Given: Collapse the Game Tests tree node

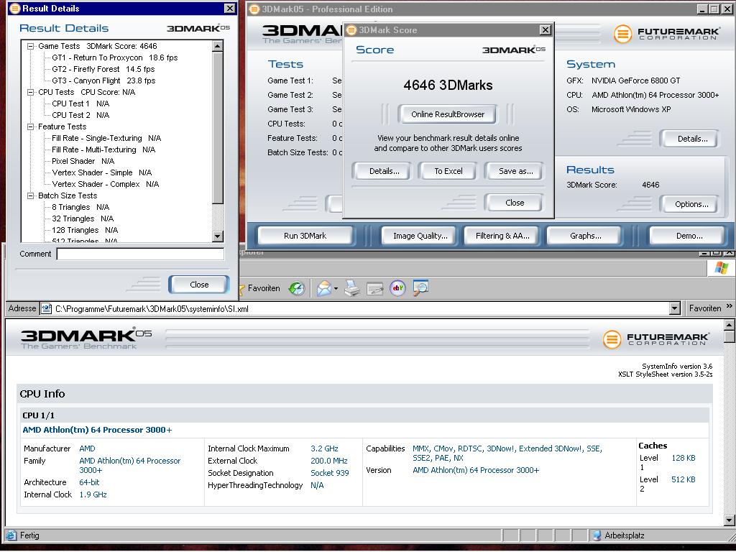Looking at the screenshot, I should pyautogui.click(x=30, y=46).
